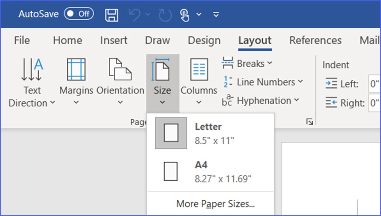Open the Customize Quick Access Toolbar chevron

click(x=215, y=15)
